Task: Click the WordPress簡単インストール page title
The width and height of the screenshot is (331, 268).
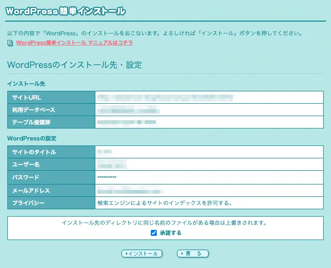Action: (x=65, y=11)
